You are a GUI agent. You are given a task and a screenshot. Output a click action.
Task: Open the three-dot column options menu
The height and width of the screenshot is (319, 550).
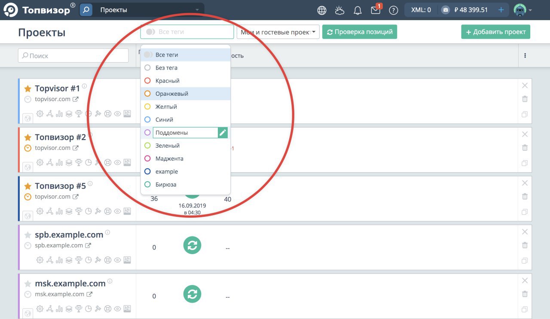525,55
